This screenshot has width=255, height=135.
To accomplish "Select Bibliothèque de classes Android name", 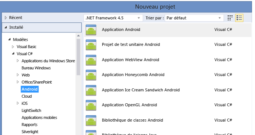I will click(133, 120).
